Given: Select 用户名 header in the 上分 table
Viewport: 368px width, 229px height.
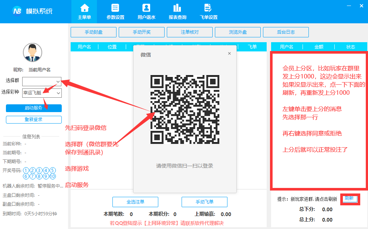Looking at the screenshot, I should tap(287, 47).
